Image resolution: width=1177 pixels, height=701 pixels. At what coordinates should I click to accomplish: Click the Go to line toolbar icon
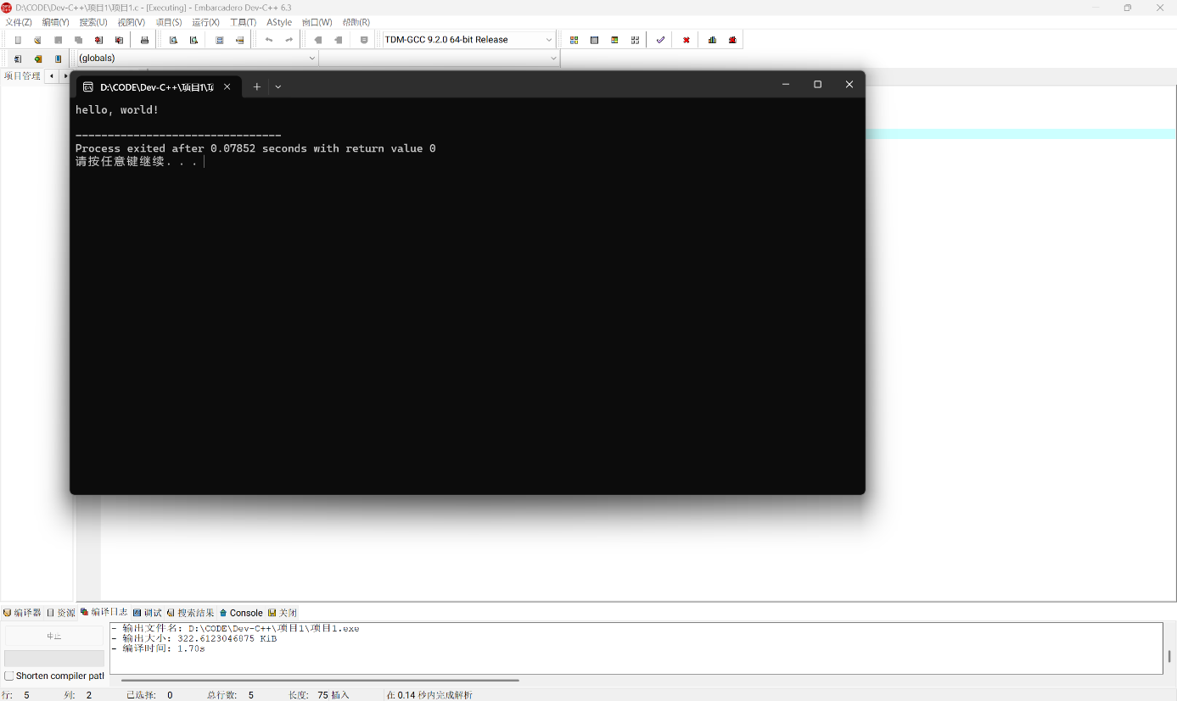click(239, 40)
